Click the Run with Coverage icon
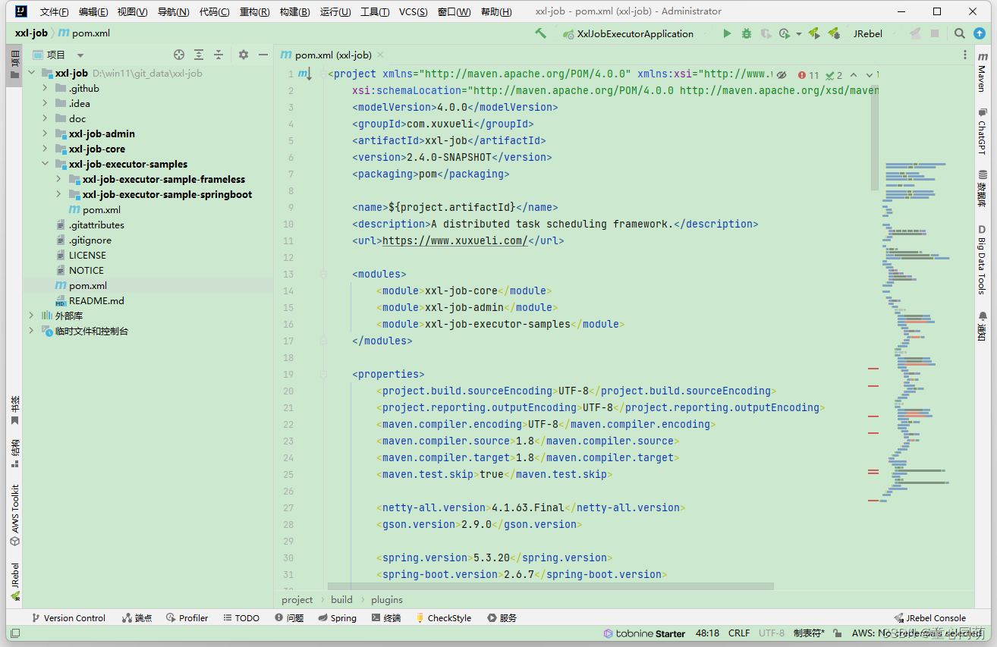The image size is (997, 647). 766,33
